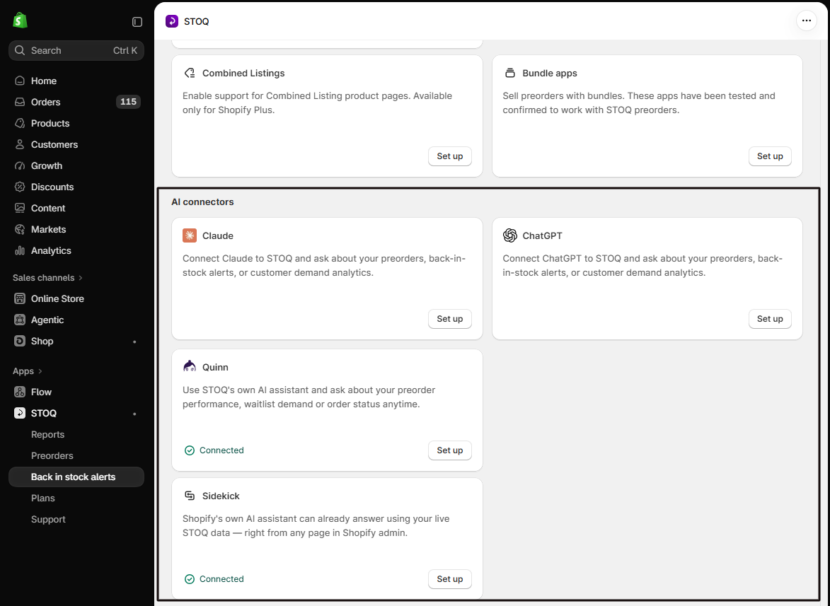830x606 pixels.
Task: Open the Products section
Action: [x=76, y=123]
